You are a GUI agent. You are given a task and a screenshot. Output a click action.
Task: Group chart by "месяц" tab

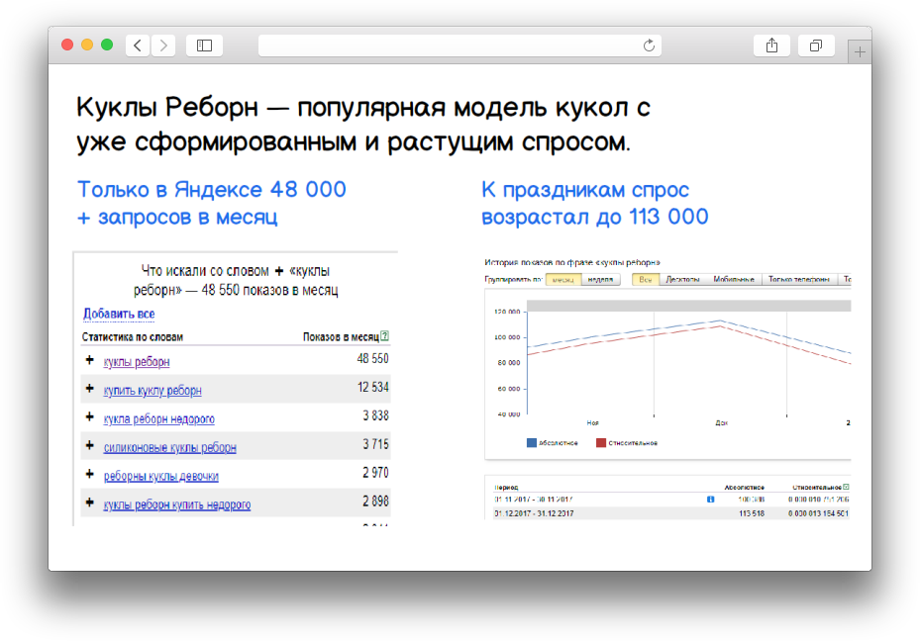tap(563, 280)
